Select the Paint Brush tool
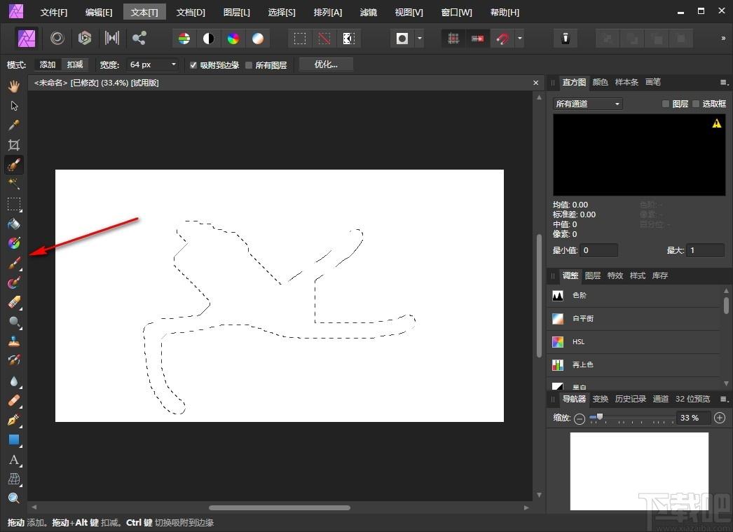 [14, 263]
